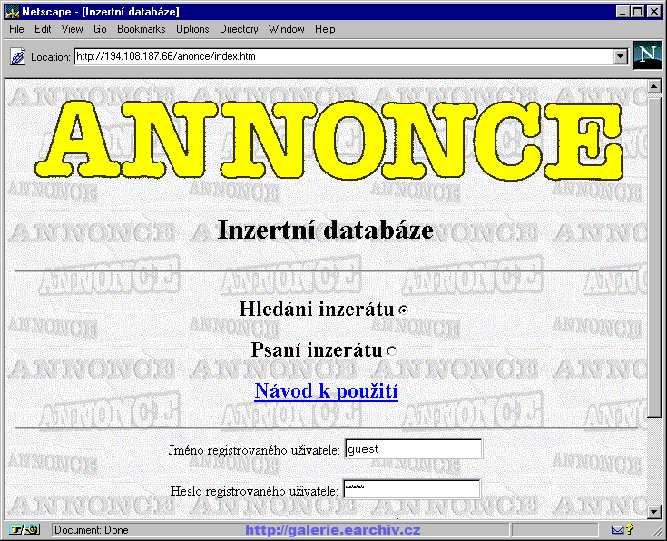Close the Netscape window

pos(654,12)
